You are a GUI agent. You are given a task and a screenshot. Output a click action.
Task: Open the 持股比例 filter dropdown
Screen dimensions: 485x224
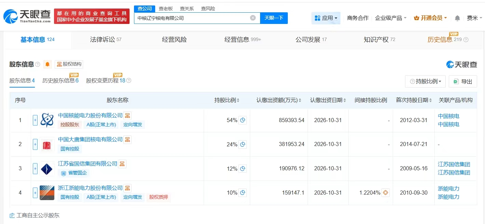tap(425, 81)
